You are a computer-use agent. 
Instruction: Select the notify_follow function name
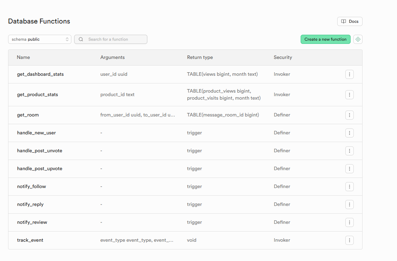(x=31, y=187)
